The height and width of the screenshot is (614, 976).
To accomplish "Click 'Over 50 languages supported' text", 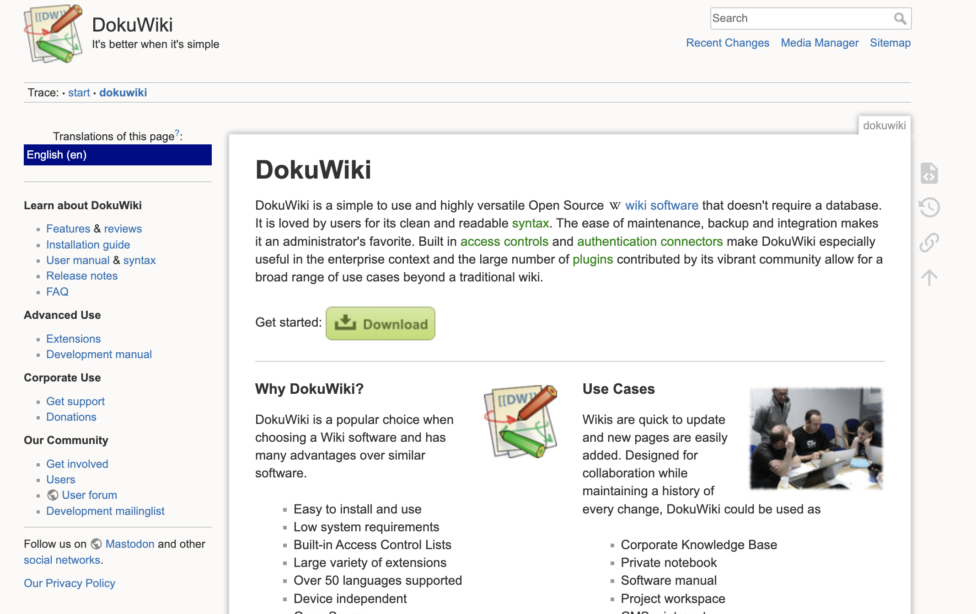I will (x=378, y=581).
